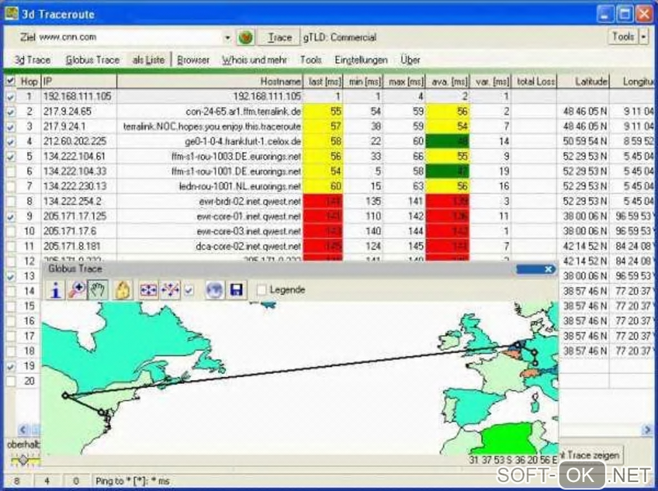
Task: Sort by the IP column header
Action: point(79,81)
